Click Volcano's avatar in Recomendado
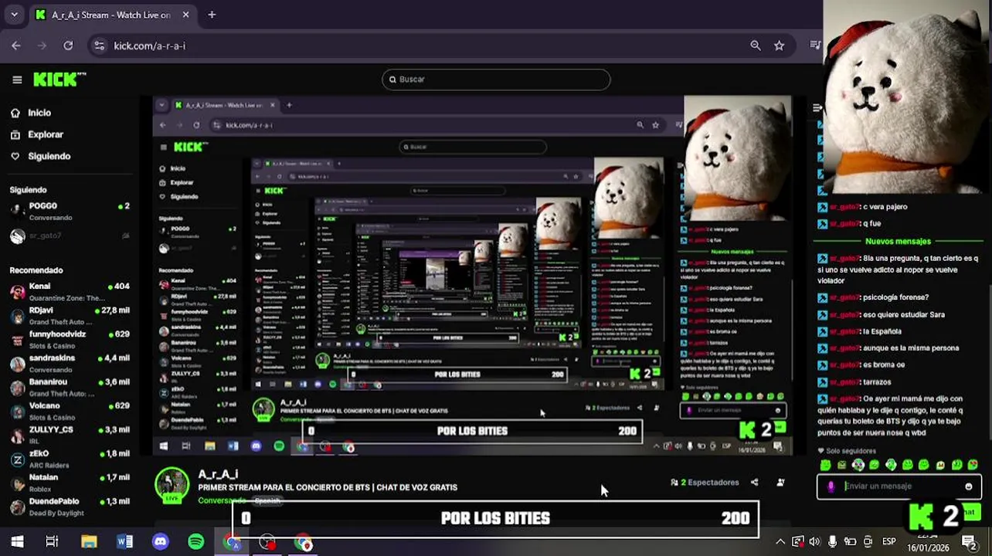Screen dimensions: 992x556 [17, 411]
